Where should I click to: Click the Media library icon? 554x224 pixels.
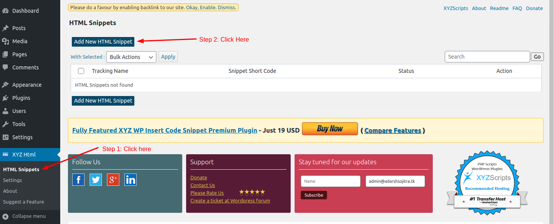(5, 41)
